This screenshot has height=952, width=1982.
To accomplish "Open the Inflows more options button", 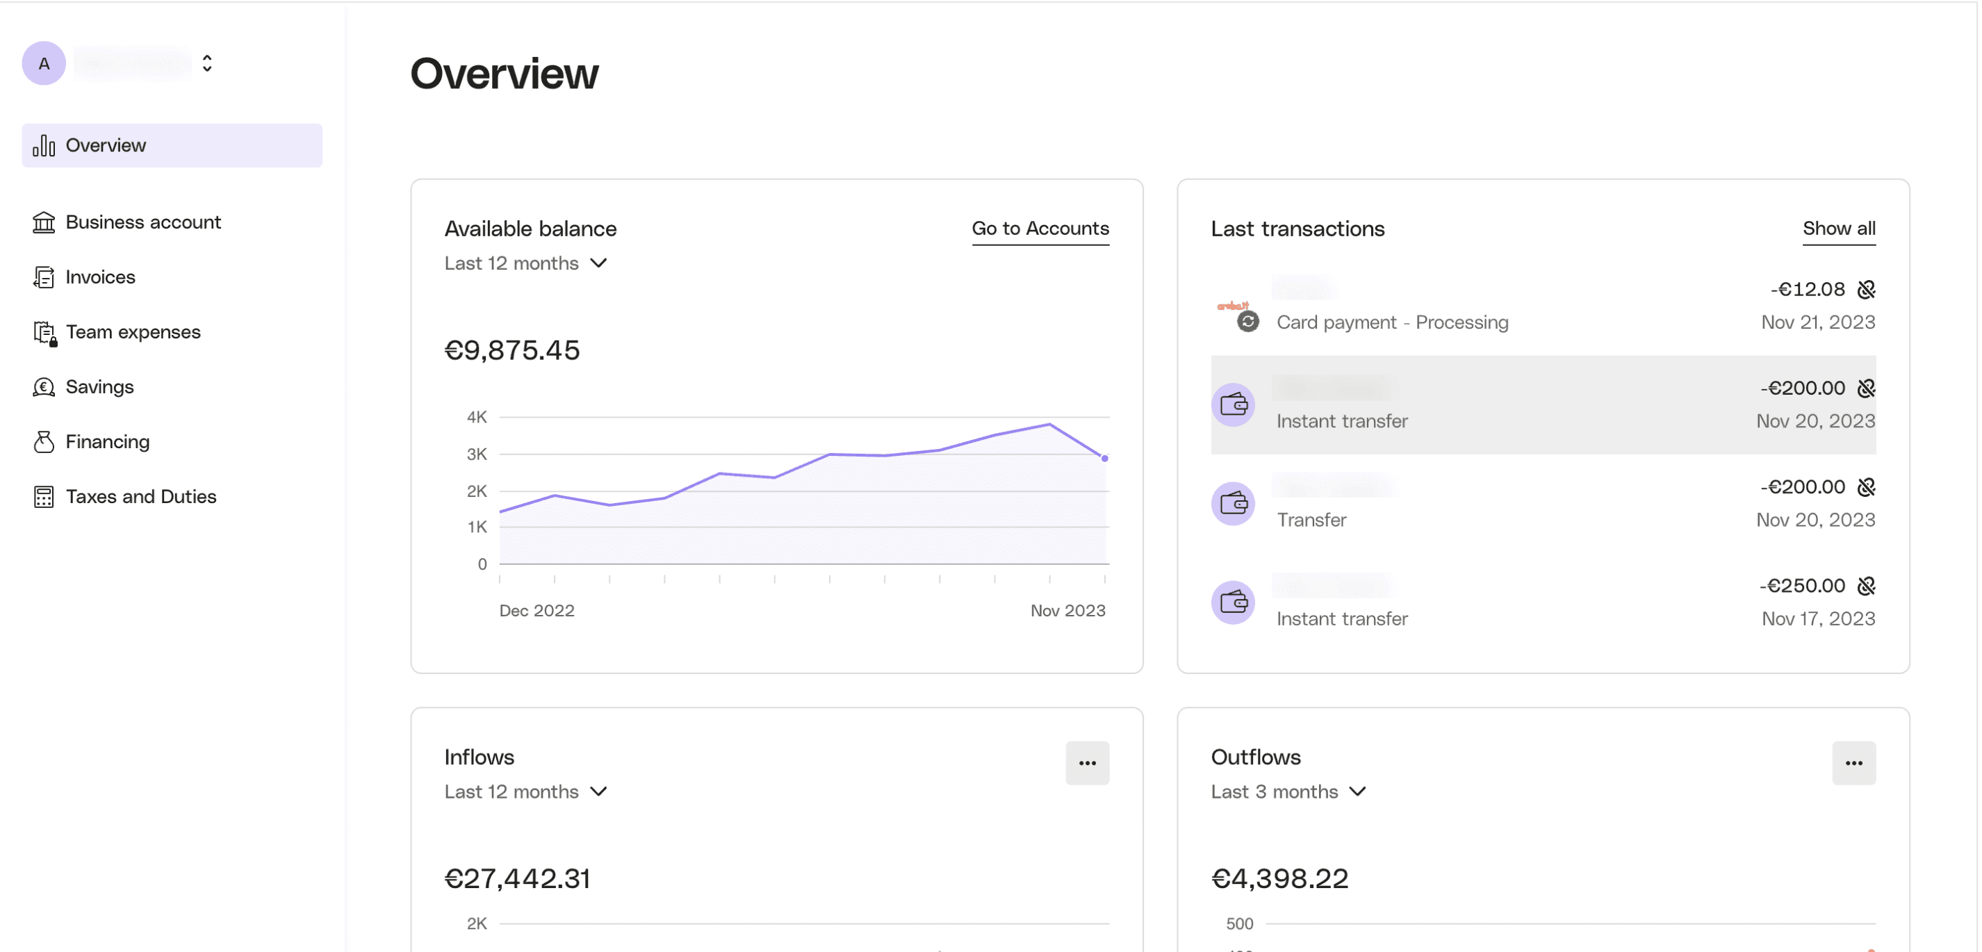I will pos(1086,763).
